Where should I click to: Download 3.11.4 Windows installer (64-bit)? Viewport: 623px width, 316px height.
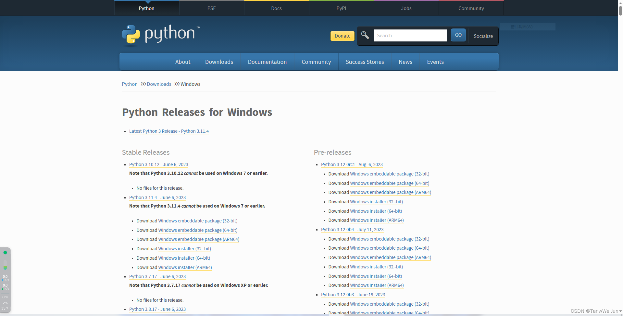click(184, 258)
